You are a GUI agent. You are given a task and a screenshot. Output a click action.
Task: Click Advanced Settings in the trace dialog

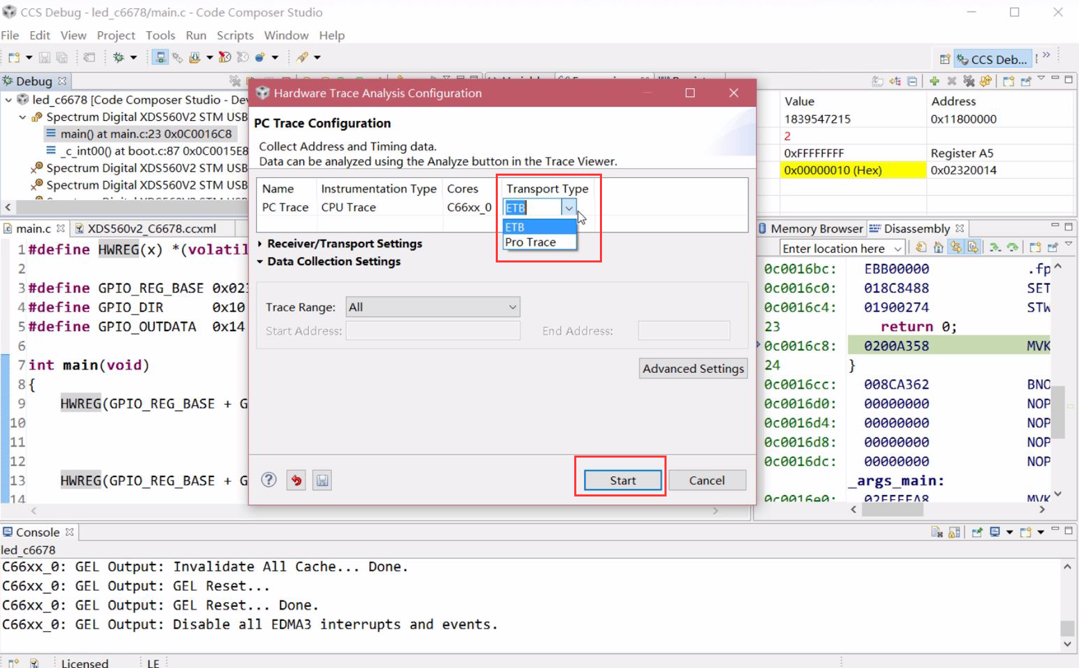click(x=692, y=368)
